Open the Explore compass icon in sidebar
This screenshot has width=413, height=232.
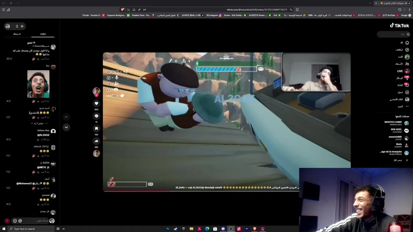[x=407, y=50]
